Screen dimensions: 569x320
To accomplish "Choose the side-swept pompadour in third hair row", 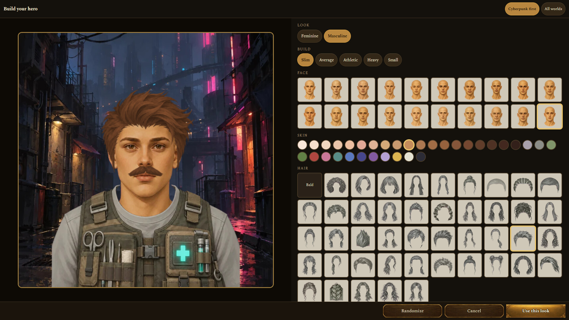I will click(x=443, y=238).
